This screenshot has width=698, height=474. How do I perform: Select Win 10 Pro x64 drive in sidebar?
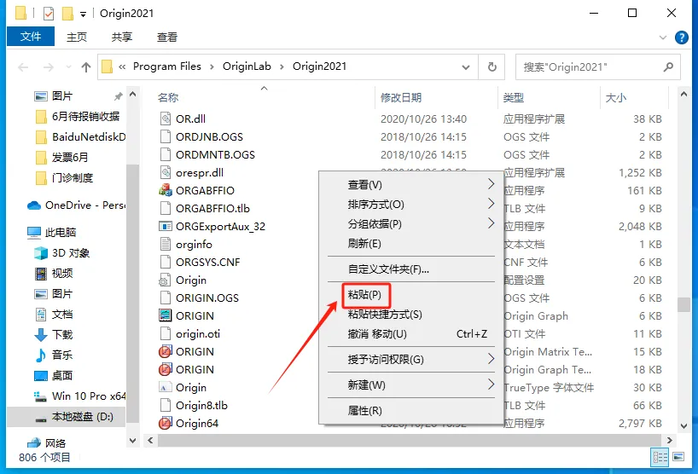click(x=79, y=396)
